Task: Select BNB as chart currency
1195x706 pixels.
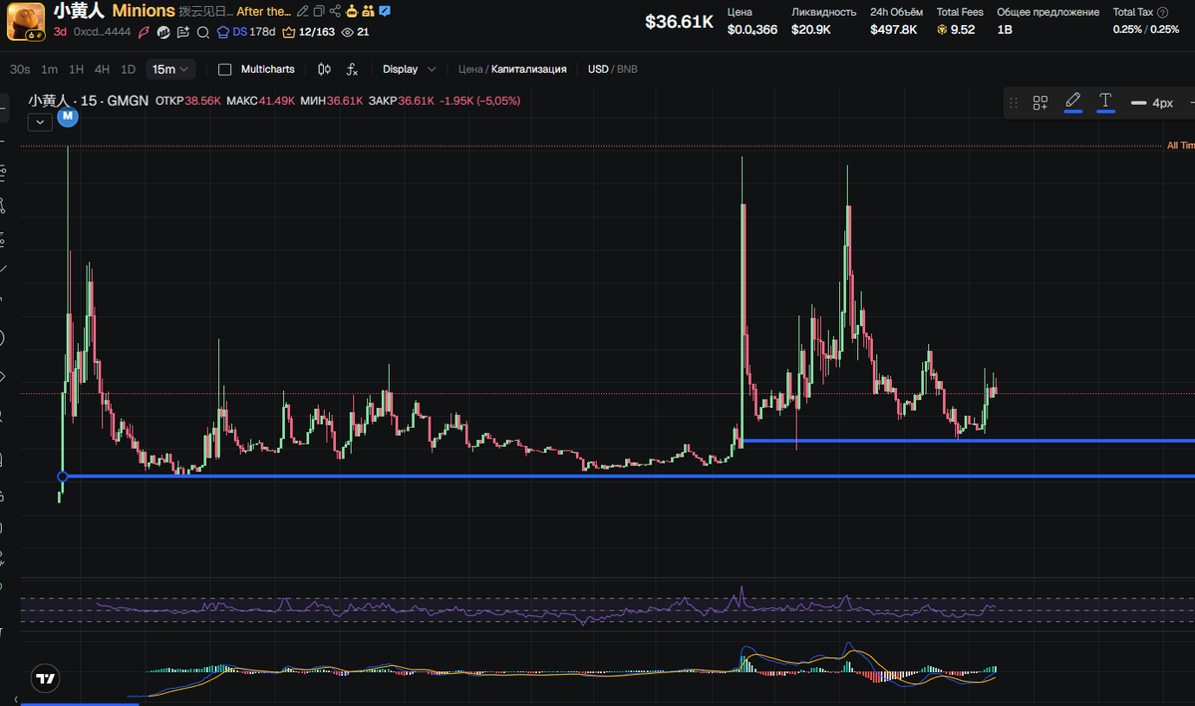Action: [627, 70]
